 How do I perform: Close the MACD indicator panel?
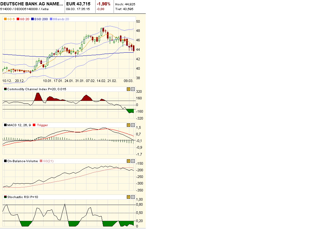[133, 125]
